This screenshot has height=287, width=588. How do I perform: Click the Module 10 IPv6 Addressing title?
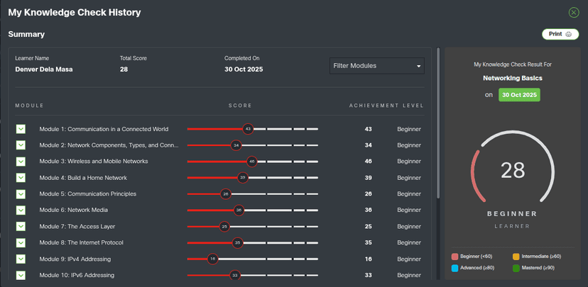(76, 275)
